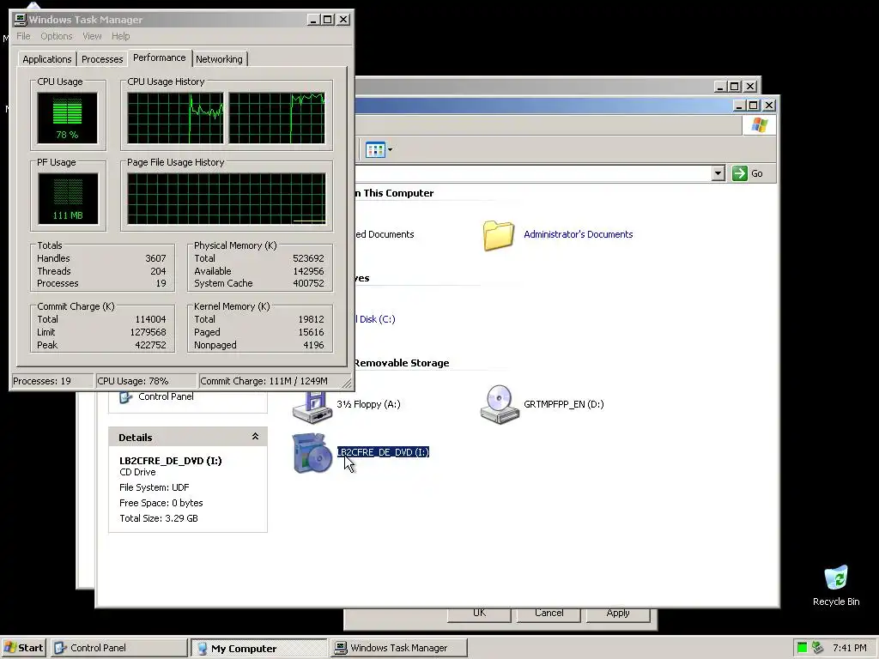
Task: Maximize the My Computer window
Action: (754, 106)
